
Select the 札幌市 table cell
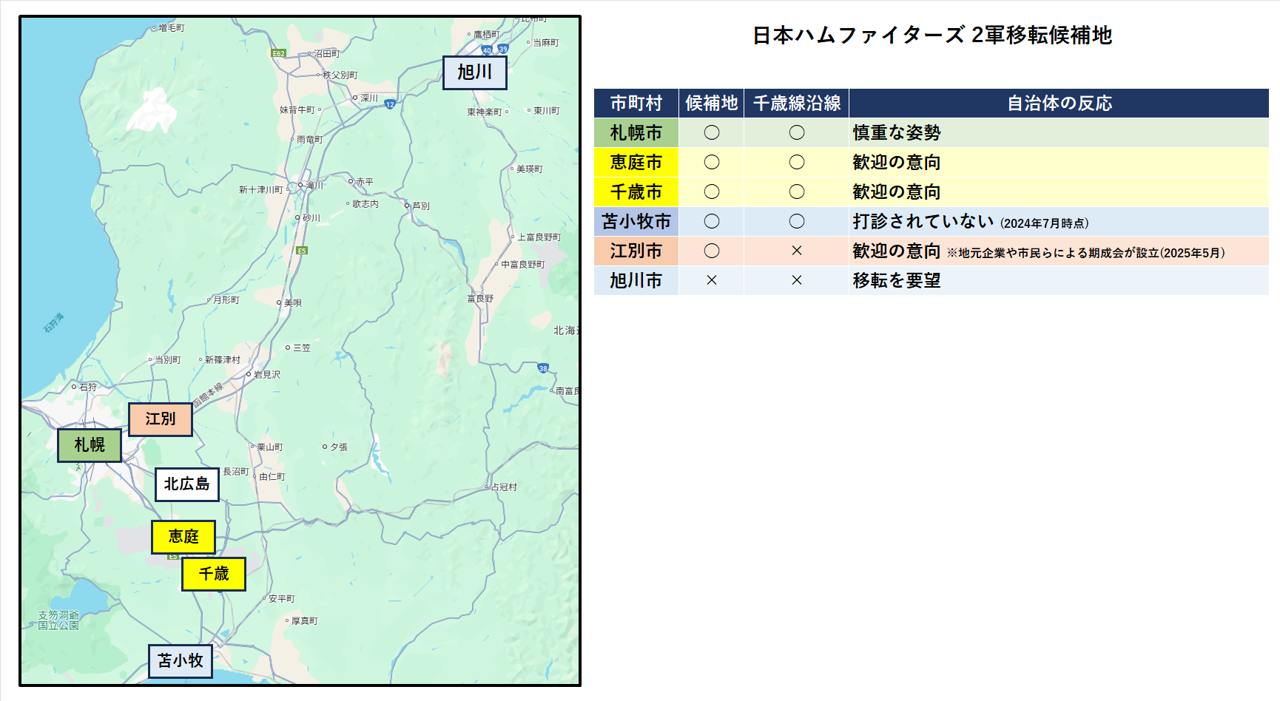click(636, 132)
